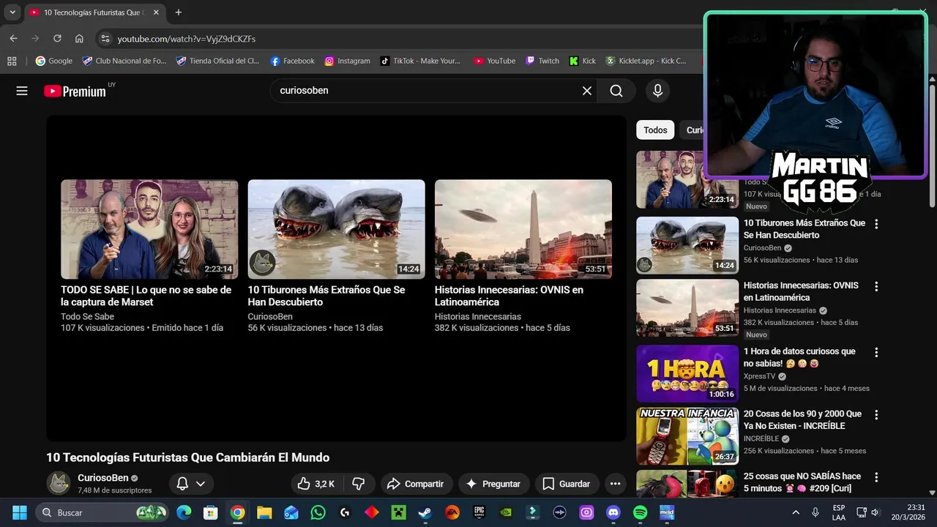Click the youtube.com address bar URL
This screenshot has width=937, height=527.
click(x=187, y=39)
